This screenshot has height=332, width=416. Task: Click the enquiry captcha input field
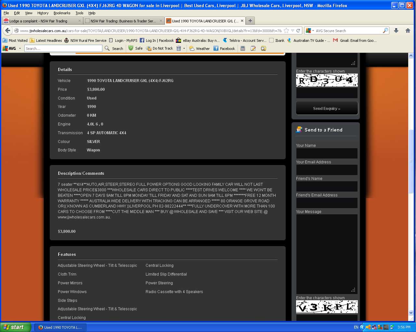[x=327, y=93]
